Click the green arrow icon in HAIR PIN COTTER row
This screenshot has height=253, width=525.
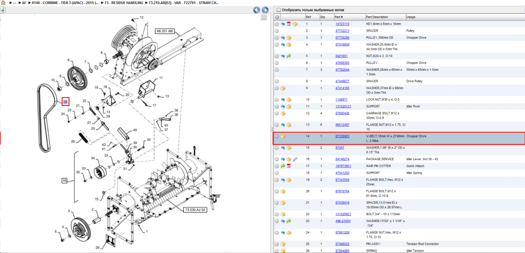pyautogui.click(x=283, y=166)
